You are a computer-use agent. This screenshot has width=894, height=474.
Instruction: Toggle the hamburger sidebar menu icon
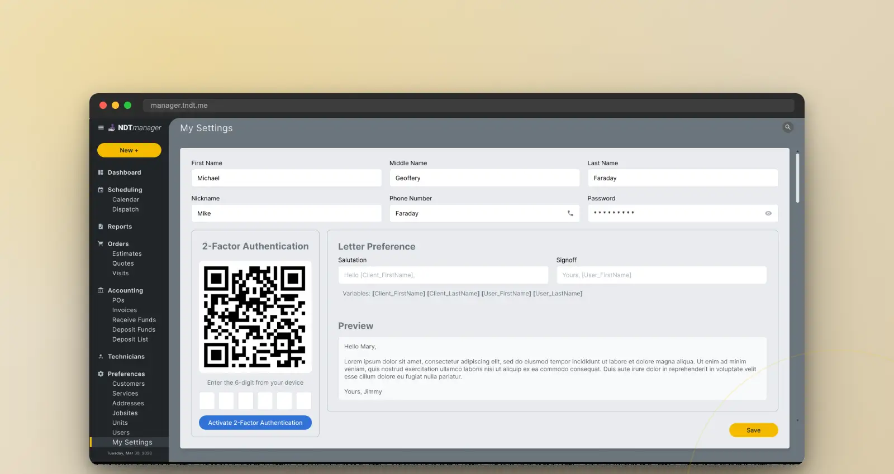click(x=101, y=128)
